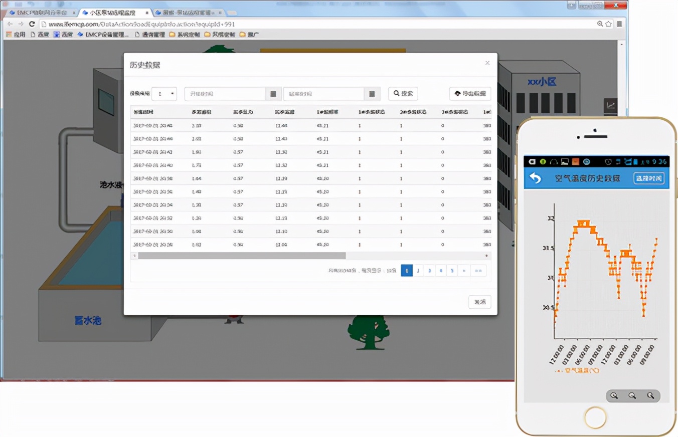Click the horizontal table scrollbar
678x437 pixels.
pyautogui.click(x=242, y=256)
